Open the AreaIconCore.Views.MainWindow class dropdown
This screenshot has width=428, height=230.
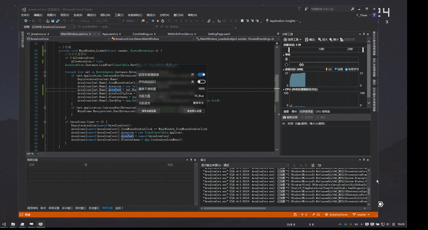(153, 39)
